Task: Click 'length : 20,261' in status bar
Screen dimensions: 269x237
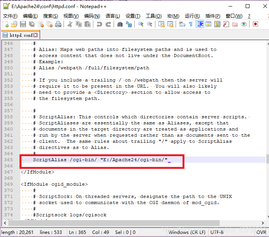Action: coord(17,232)
